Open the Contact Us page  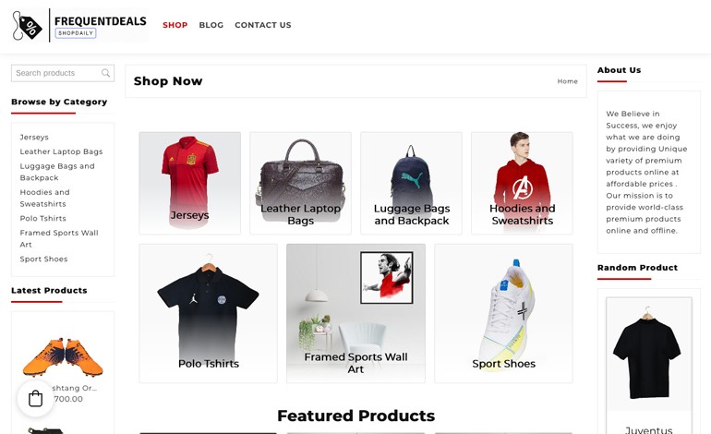pyautogui.click(x=263, y=25)
